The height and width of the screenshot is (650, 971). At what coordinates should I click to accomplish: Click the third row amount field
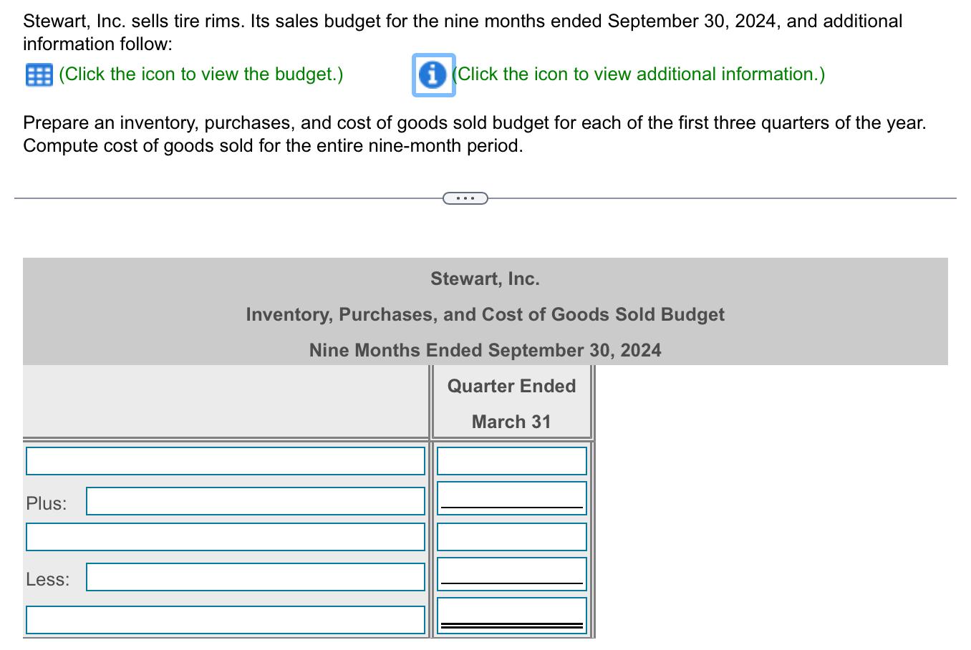click(511, 537)
